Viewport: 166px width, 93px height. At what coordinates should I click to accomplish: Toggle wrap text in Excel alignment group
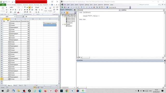click(x=32, y=7)
